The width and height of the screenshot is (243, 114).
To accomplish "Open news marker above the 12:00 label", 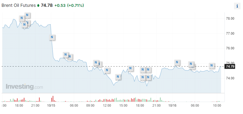I will tap(107, 70).
